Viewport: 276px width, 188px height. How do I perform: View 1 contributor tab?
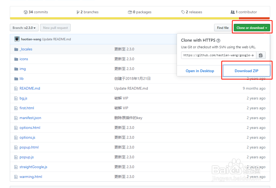[244, 12]
